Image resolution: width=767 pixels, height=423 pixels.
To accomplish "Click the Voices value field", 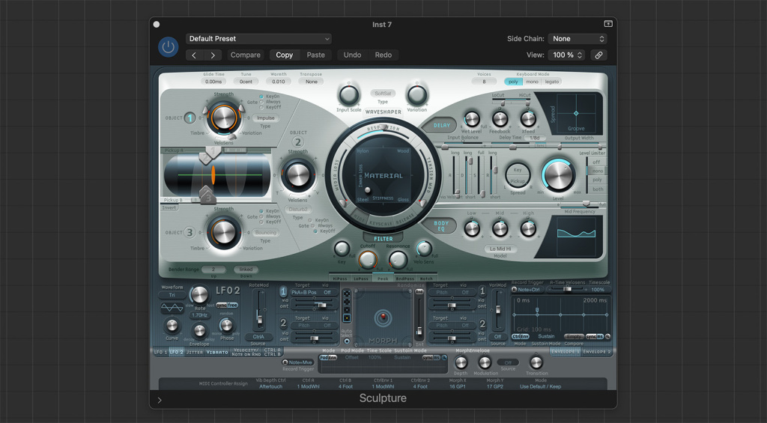I will [484, 82].
